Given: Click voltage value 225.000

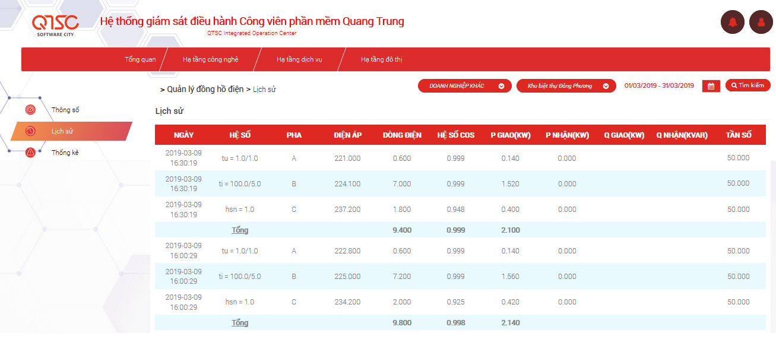Looking at the screenshot, I should (x=347, y=277).
